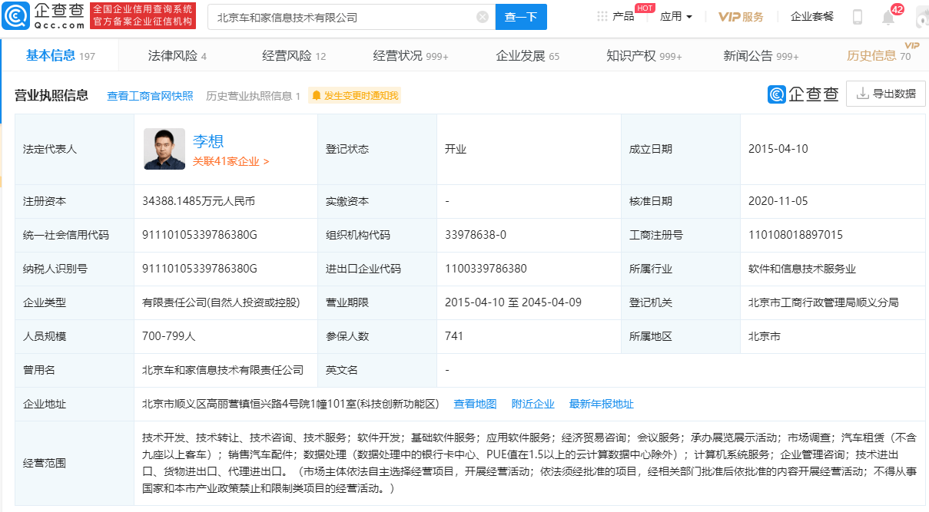This screenshot has width=929, height=512.
Task: Click the 导出数据 export button
Action: click(886, 94)
